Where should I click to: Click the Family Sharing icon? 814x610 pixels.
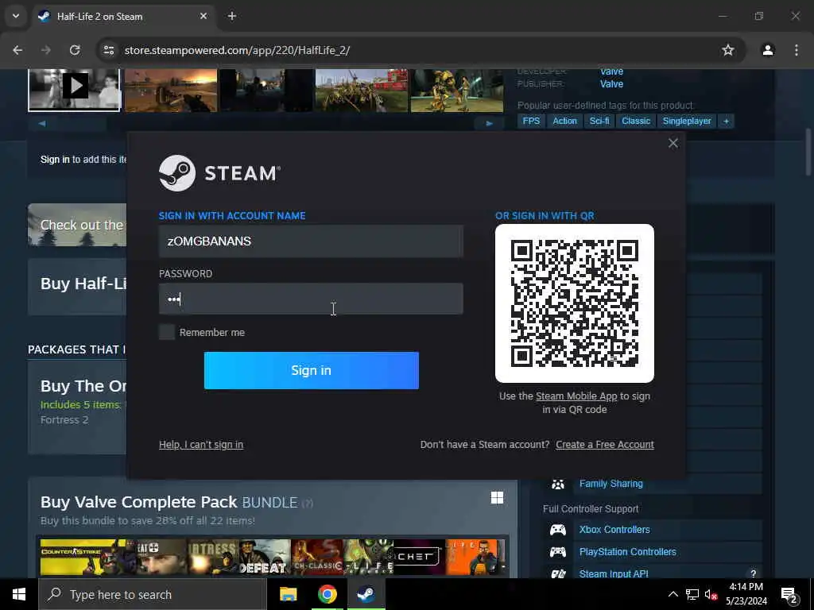click(x=558, y=485)
